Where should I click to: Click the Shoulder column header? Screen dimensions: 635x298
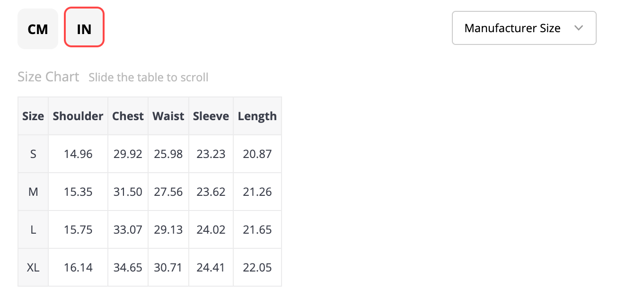tap(78, 116)
